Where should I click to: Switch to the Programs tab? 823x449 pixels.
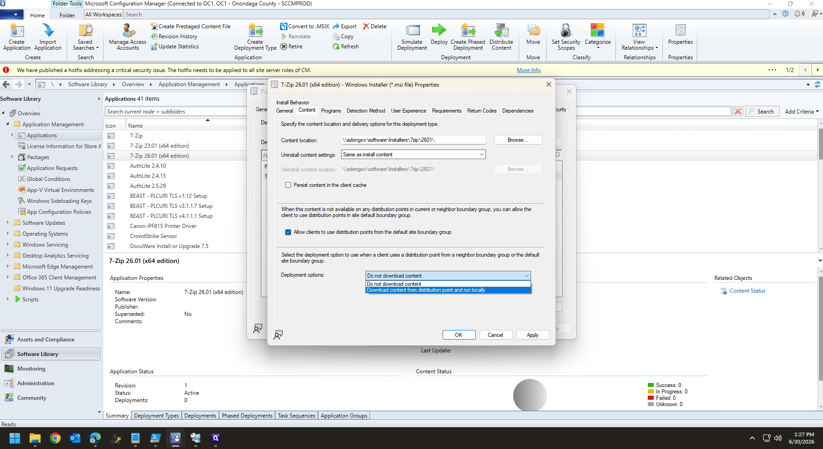pyautogui.click(x=331, y=111)
